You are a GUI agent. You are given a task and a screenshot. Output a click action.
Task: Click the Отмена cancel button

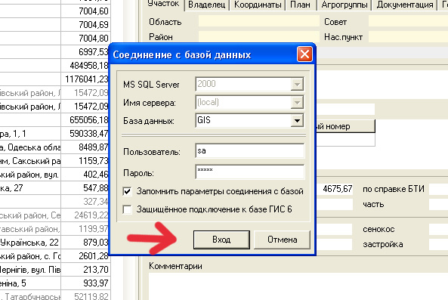tap(282, 240)
